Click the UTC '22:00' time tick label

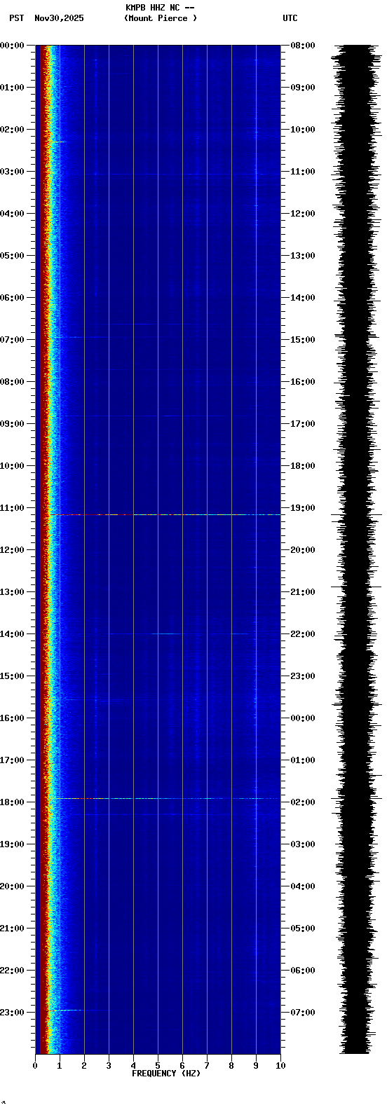click(x=303, y=634)
